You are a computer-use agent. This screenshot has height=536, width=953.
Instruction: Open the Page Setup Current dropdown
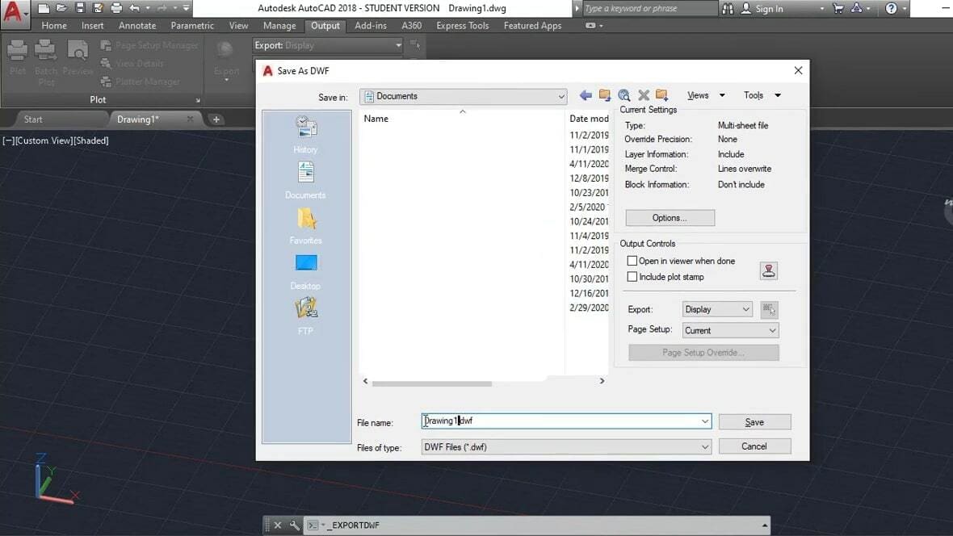click(730, 331)
